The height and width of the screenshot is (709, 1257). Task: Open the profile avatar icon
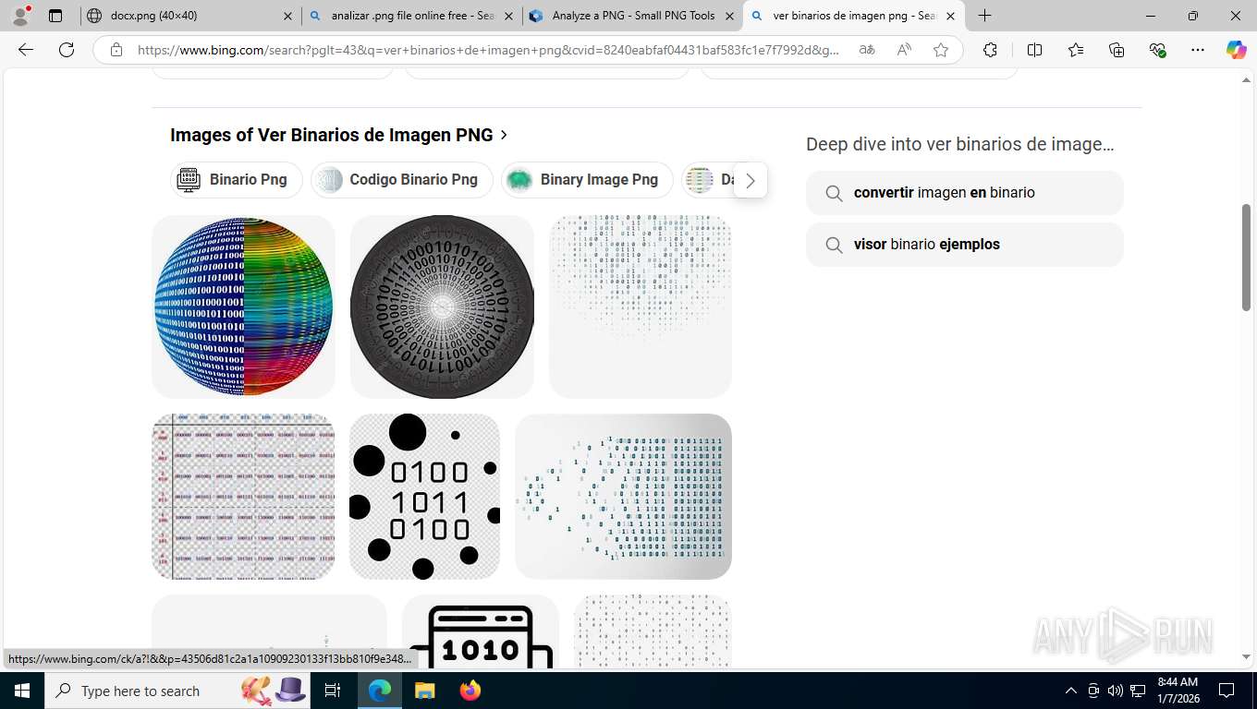[x=20, y=16]
